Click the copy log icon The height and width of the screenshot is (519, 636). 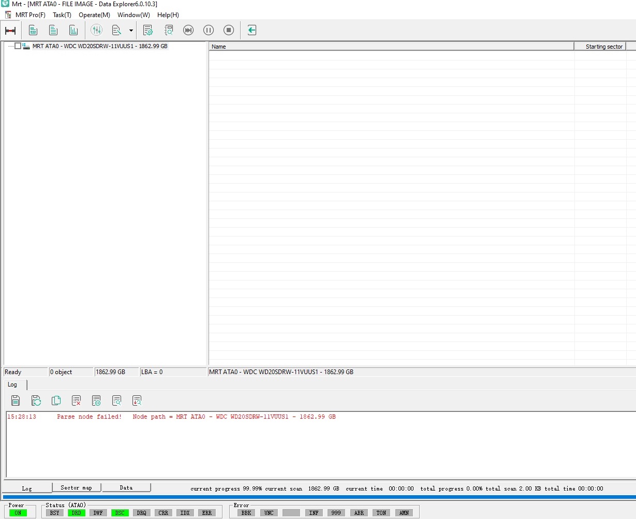coord(56,401)
